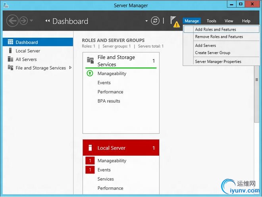Viewport: 262px width, 197px height.
Task: Select All Servers in the left navigation
Action: pos(38,59)
